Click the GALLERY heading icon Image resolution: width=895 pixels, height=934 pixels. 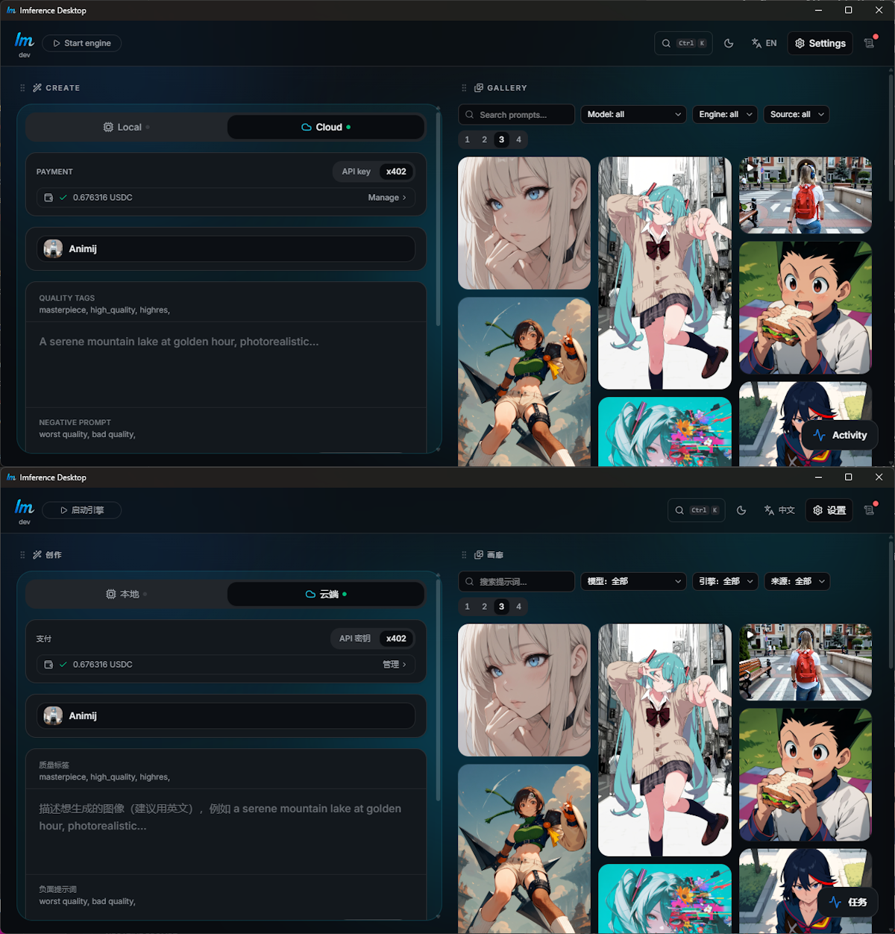[479, 88]
